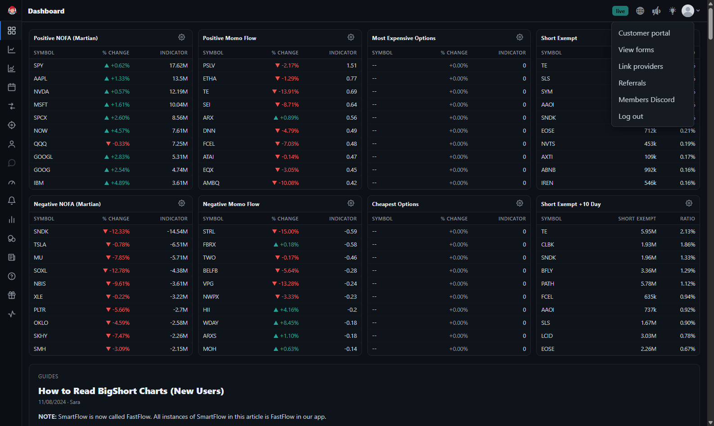Open settings gear for Negative NOFA (Martian)
Image resolution: width=714 pixels, height=426 pixels.
[181, 203]
